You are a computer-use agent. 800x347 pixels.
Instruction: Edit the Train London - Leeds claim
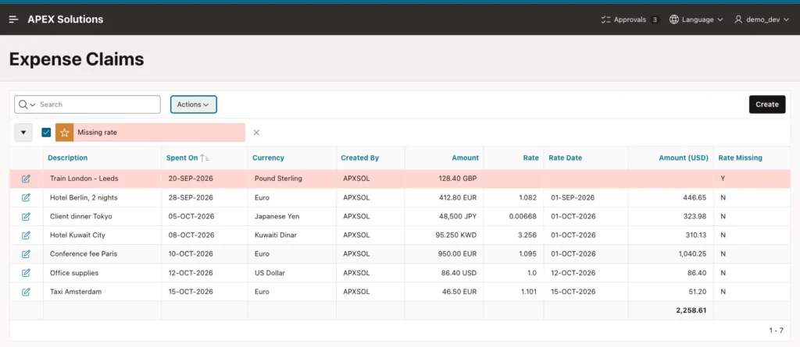click(26, 179)
